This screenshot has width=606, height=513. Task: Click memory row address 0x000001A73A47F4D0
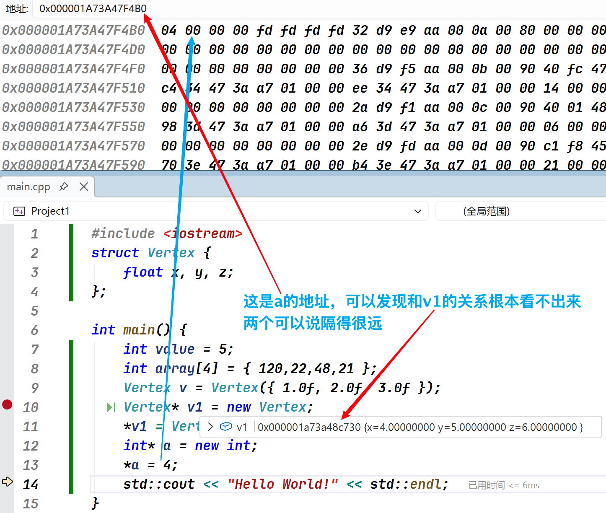coord(73,49)
